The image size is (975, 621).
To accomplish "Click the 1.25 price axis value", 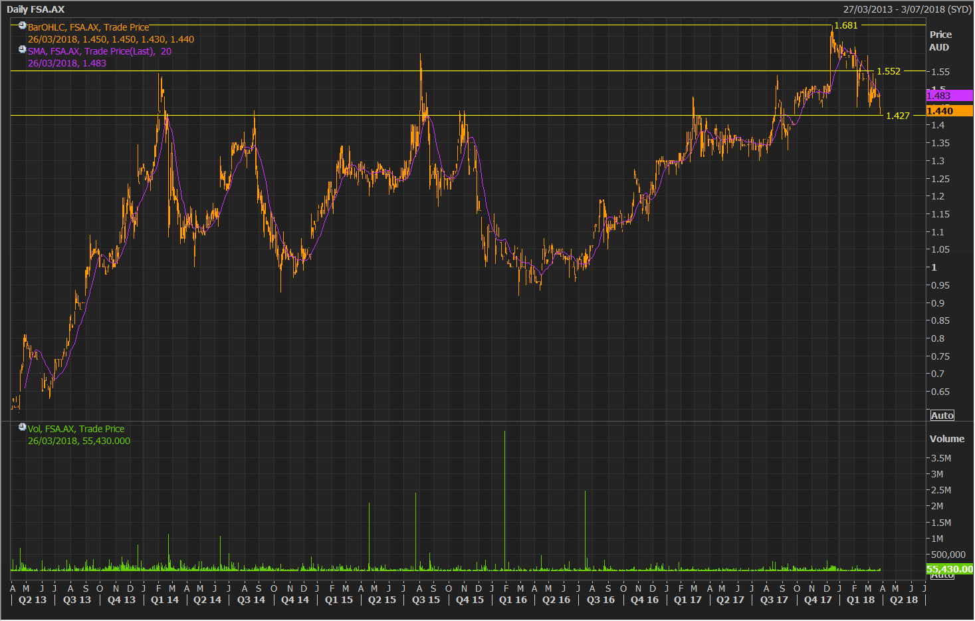I will point(940,179).
